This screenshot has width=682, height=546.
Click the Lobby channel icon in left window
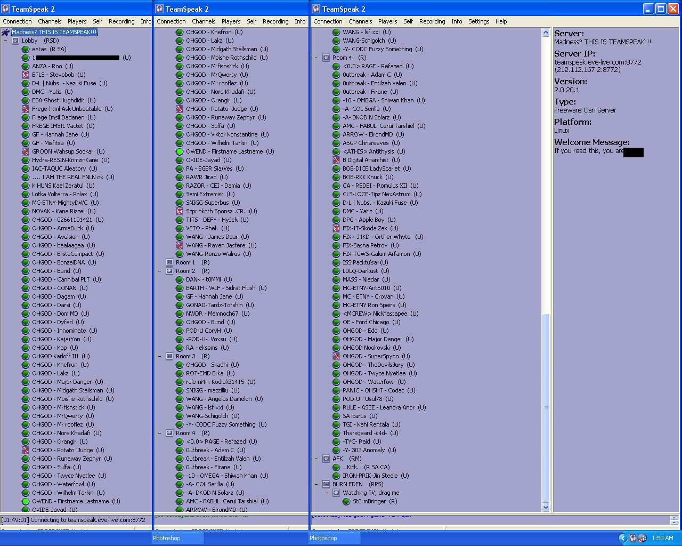click(15, 41)
